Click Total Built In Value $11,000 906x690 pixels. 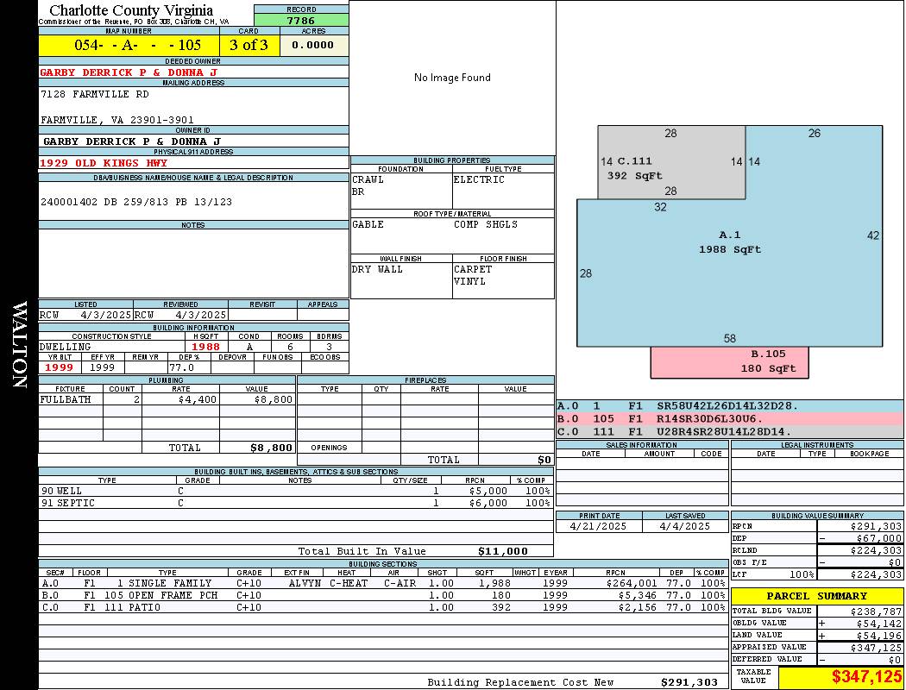pos(503,551)
